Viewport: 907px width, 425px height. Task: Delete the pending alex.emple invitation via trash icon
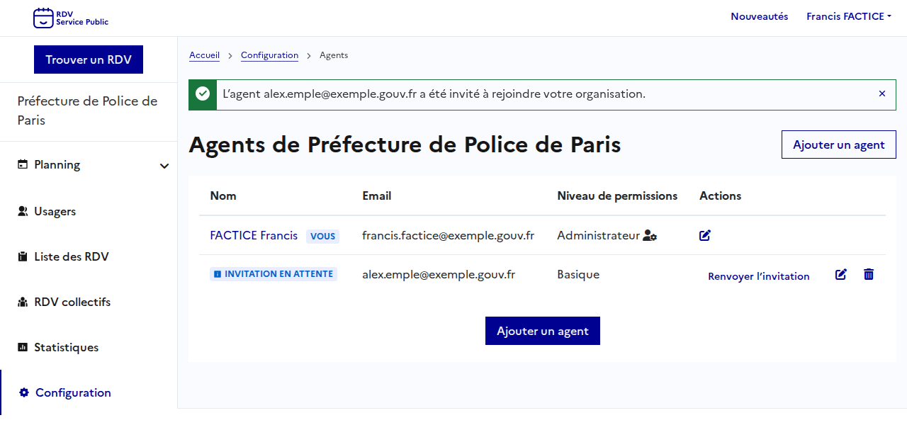click(x=869, y=275)
